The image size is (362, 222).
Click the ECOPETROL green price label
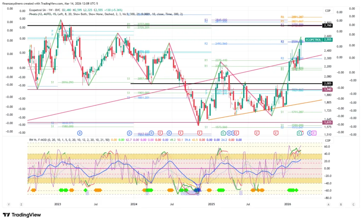click(313, 40)
